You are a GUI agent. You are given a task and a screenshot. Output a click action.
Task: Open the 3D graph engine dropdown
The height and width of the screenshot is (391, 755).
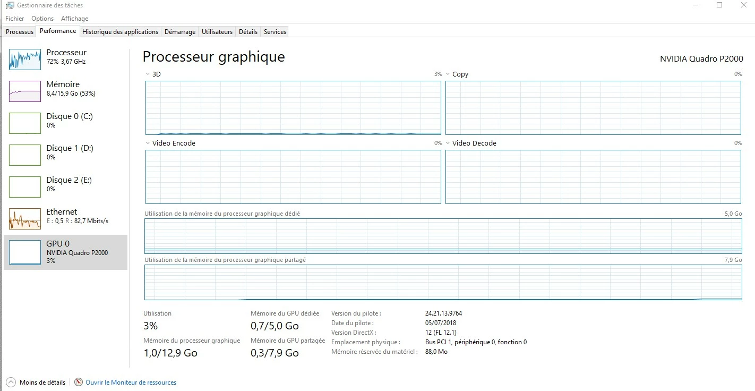[148, 74]
